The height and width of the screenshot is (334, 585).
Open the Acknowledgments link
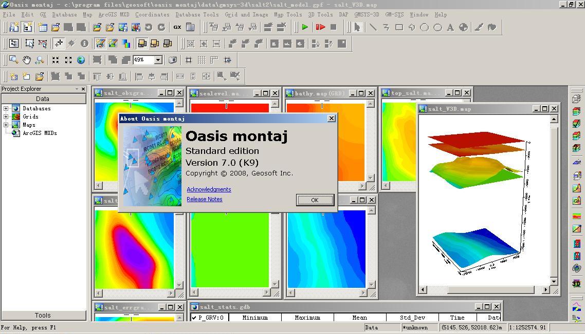[209, 189]
